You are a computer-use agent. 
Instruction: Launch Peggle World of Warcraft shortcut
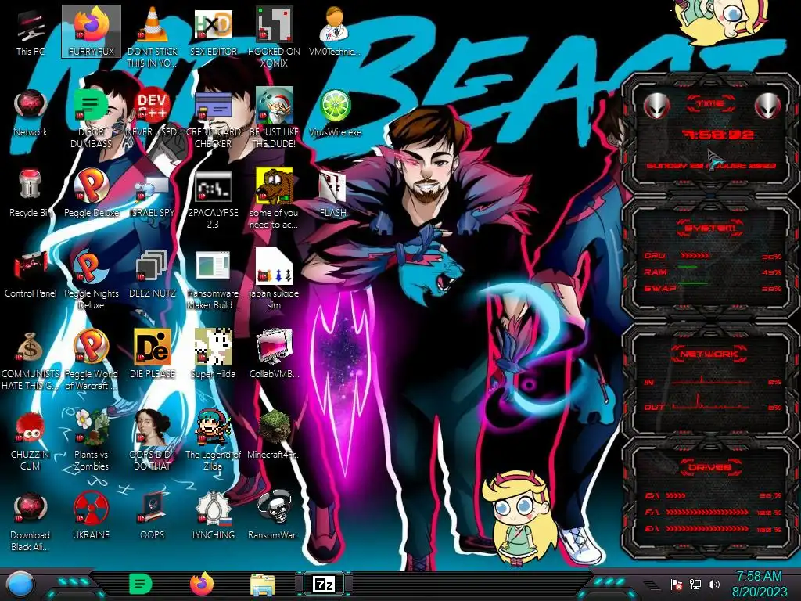92,360
